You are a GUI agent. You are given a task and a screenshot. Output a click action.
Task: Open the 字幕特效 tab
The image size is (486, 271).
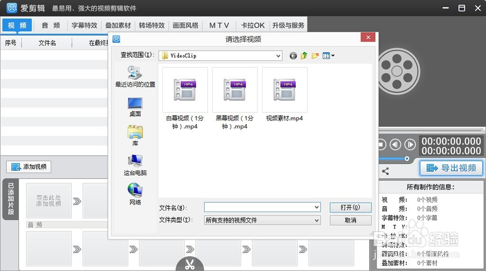click(84, 25)
